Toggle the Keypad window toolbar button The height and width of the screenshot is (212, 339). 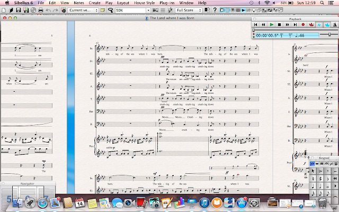click(x=227, y=10)
